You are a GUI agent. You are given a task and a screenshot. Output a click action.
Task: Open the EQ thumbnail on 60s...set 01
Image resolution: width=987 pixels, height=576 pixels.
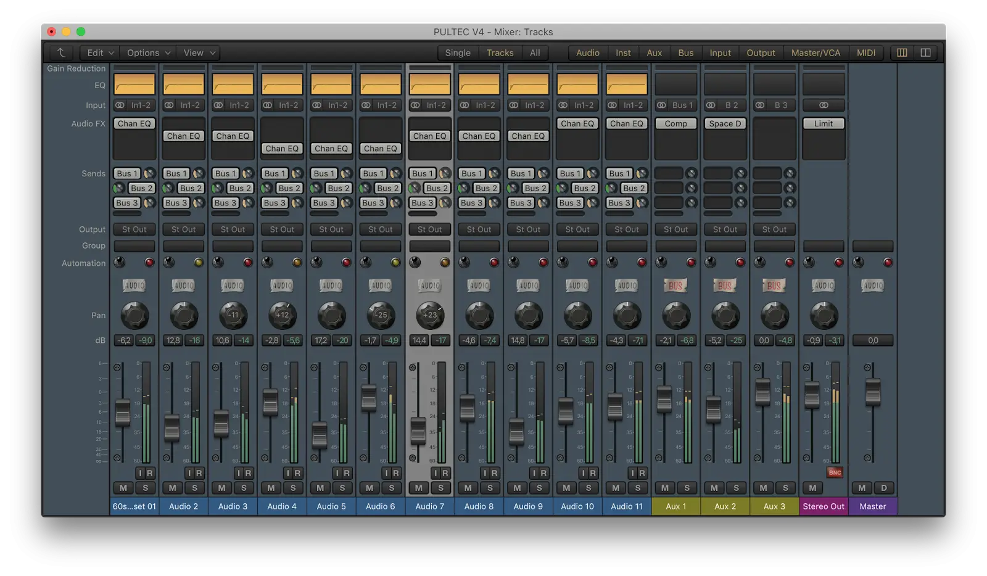tap(134, 84)
